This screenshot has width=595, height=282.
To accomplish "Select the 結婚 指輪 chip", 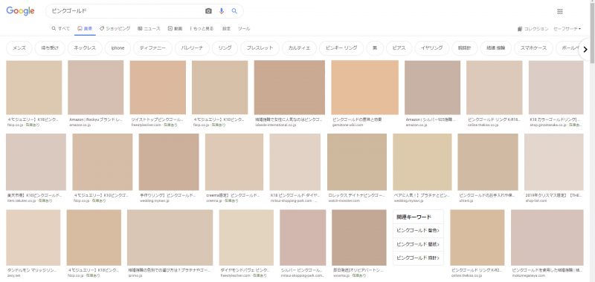I will [x=495, y=48].
